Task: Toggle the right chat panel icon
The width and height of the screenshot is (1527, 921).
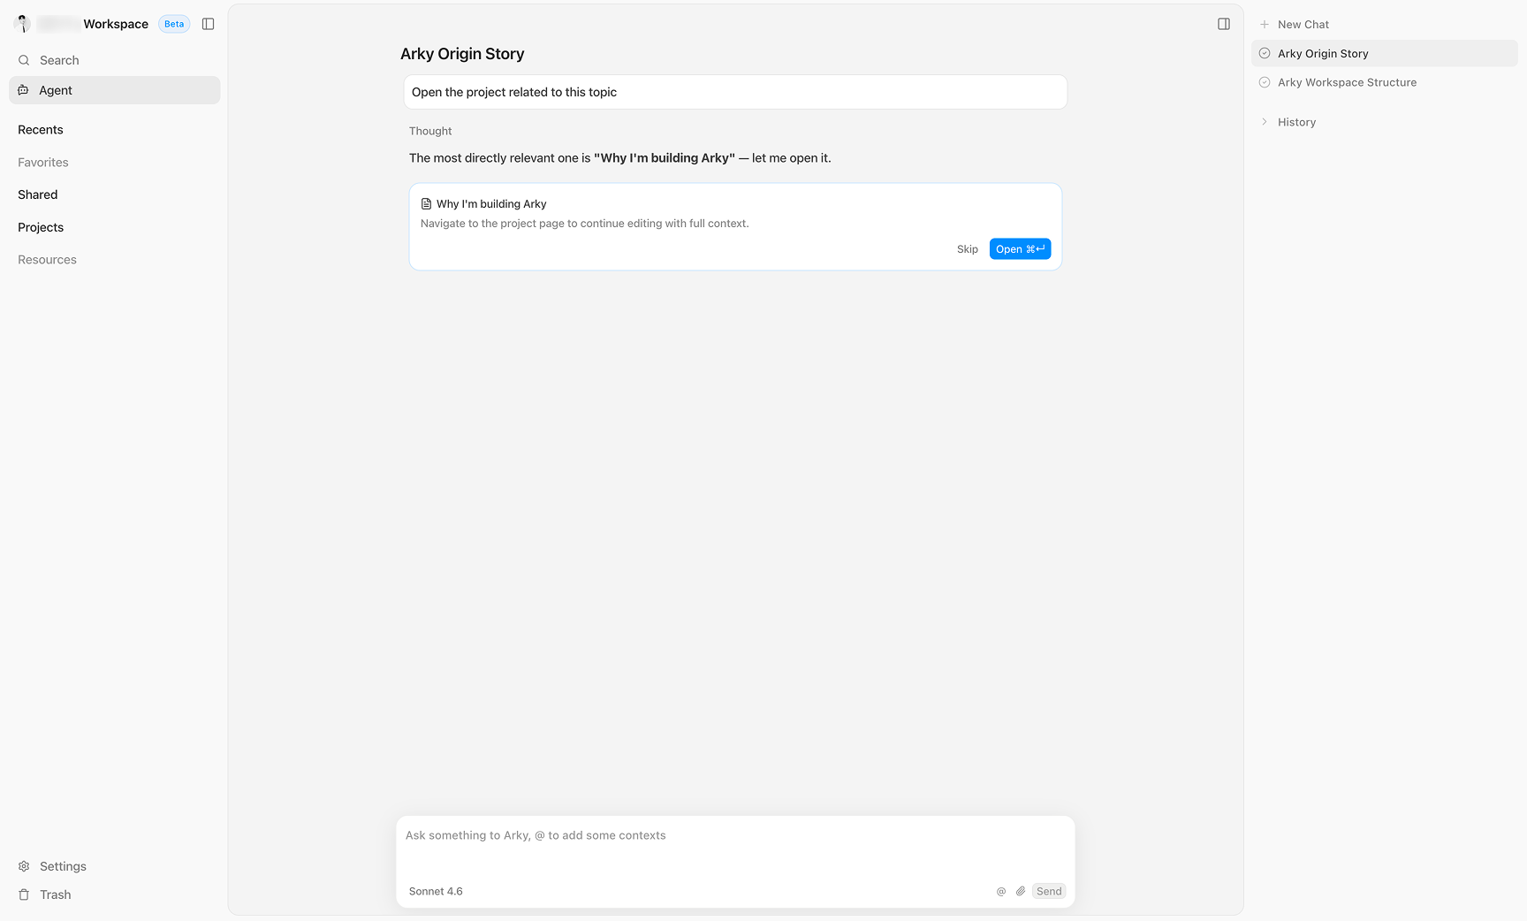Action: coord(1224,24)
